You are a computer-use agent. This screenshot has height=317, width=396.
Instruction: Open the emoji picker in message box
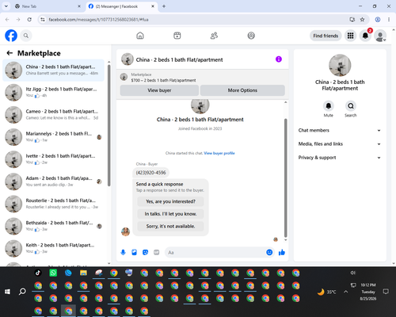tap(269, 252)
